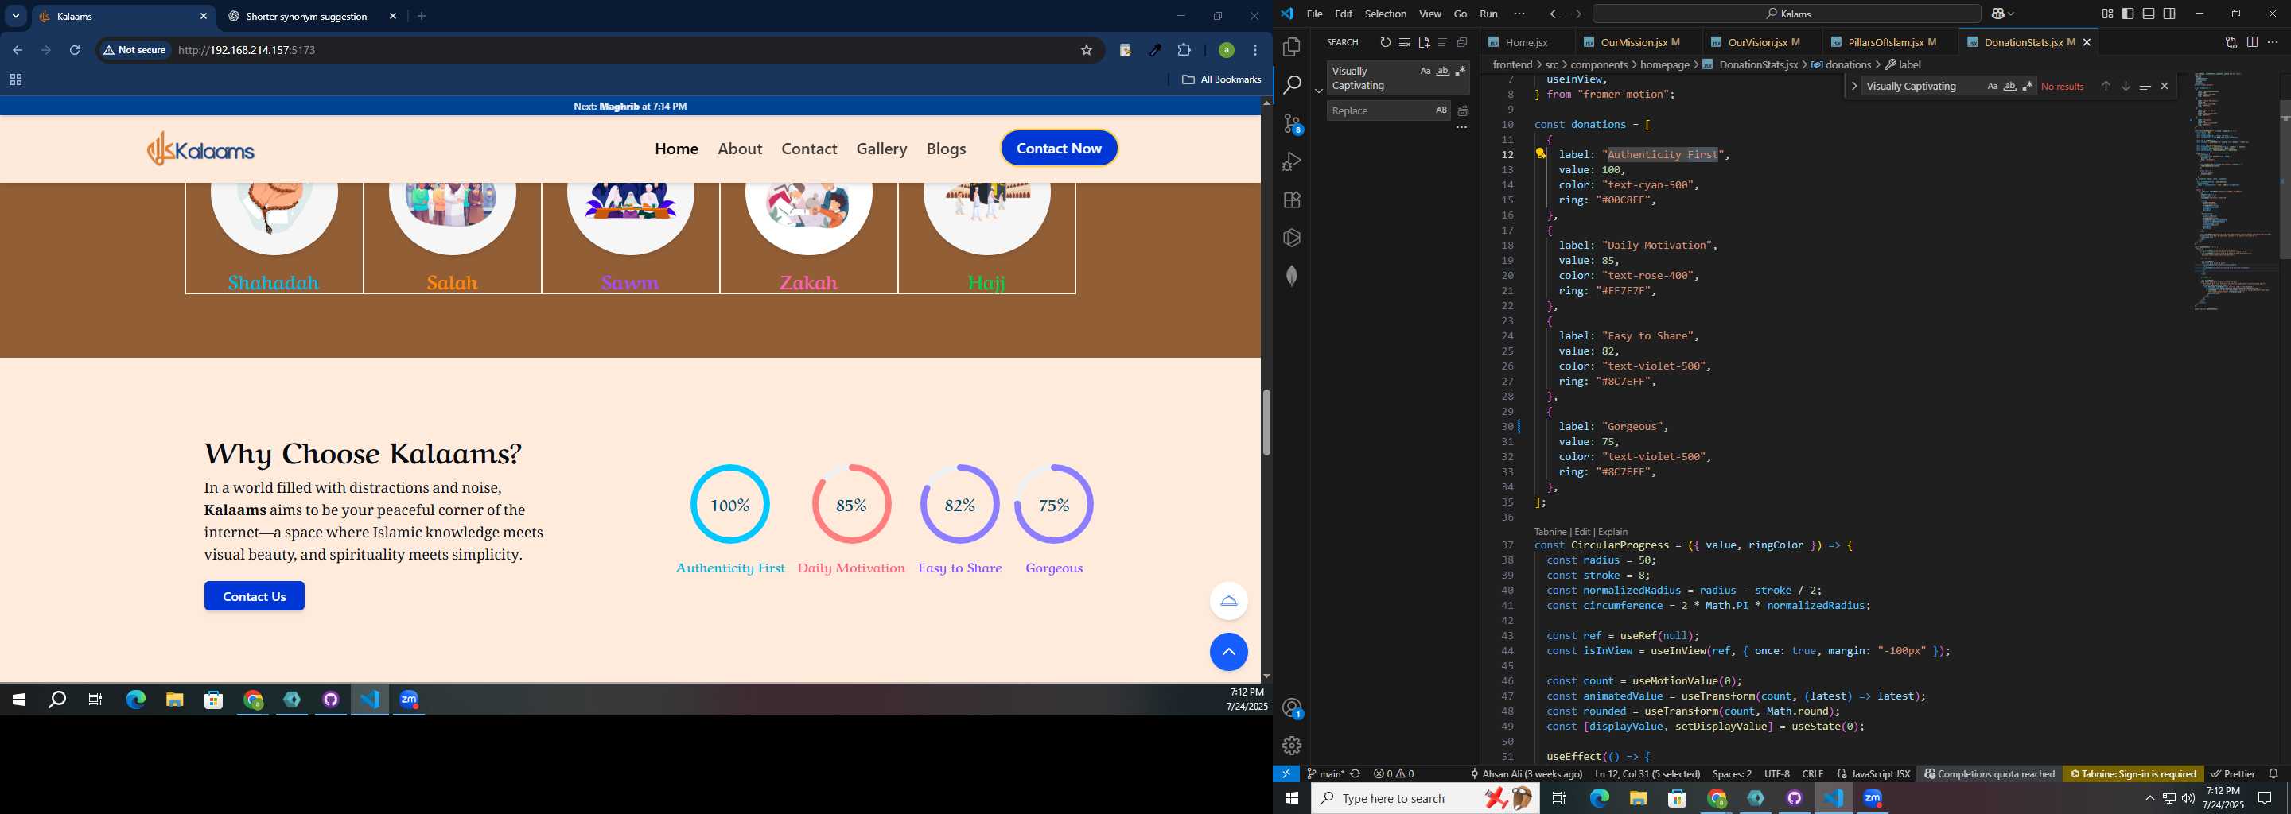Show hidden system tray icons

(2149, 798)
